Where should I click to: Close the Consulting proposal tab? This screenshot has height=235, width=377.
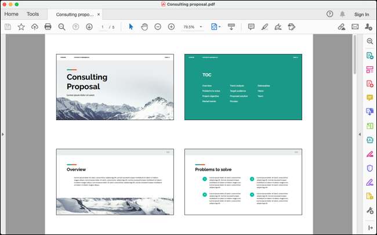(99, 15)
